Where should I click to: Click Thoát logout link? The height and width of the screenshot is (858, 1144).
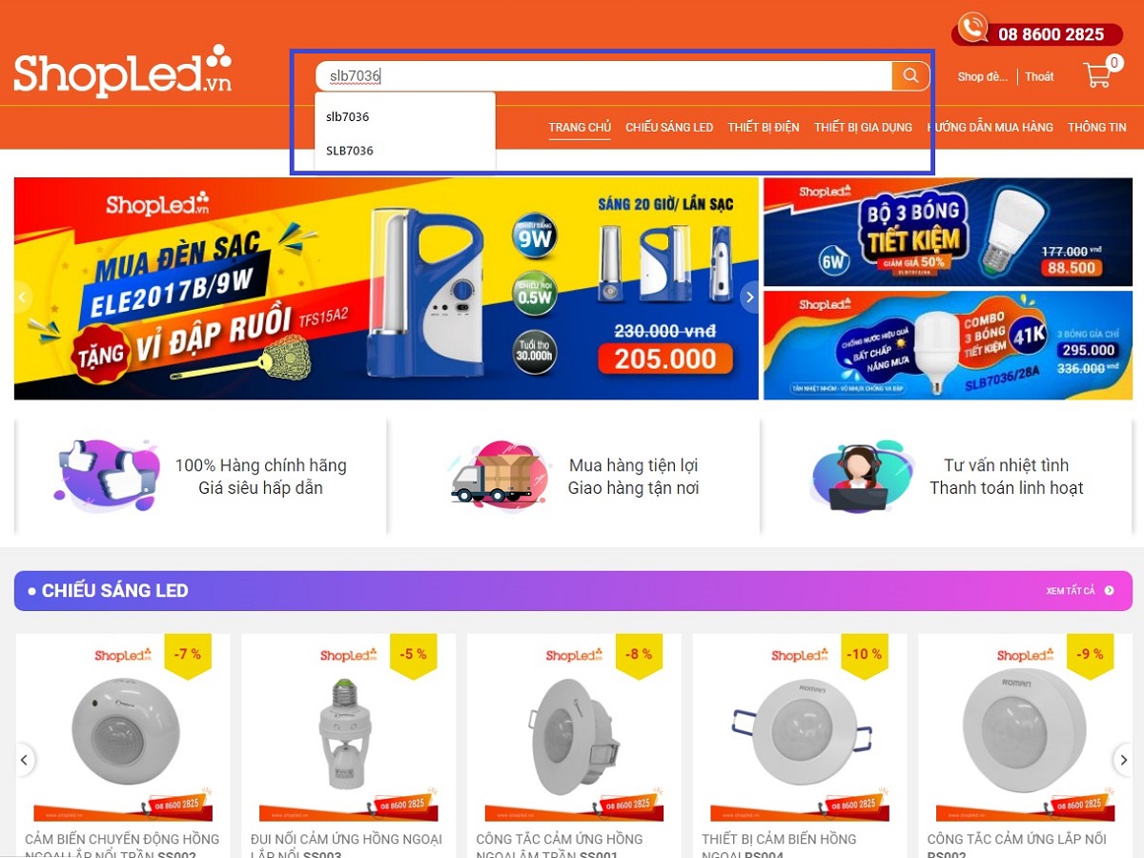(1039, 77)
